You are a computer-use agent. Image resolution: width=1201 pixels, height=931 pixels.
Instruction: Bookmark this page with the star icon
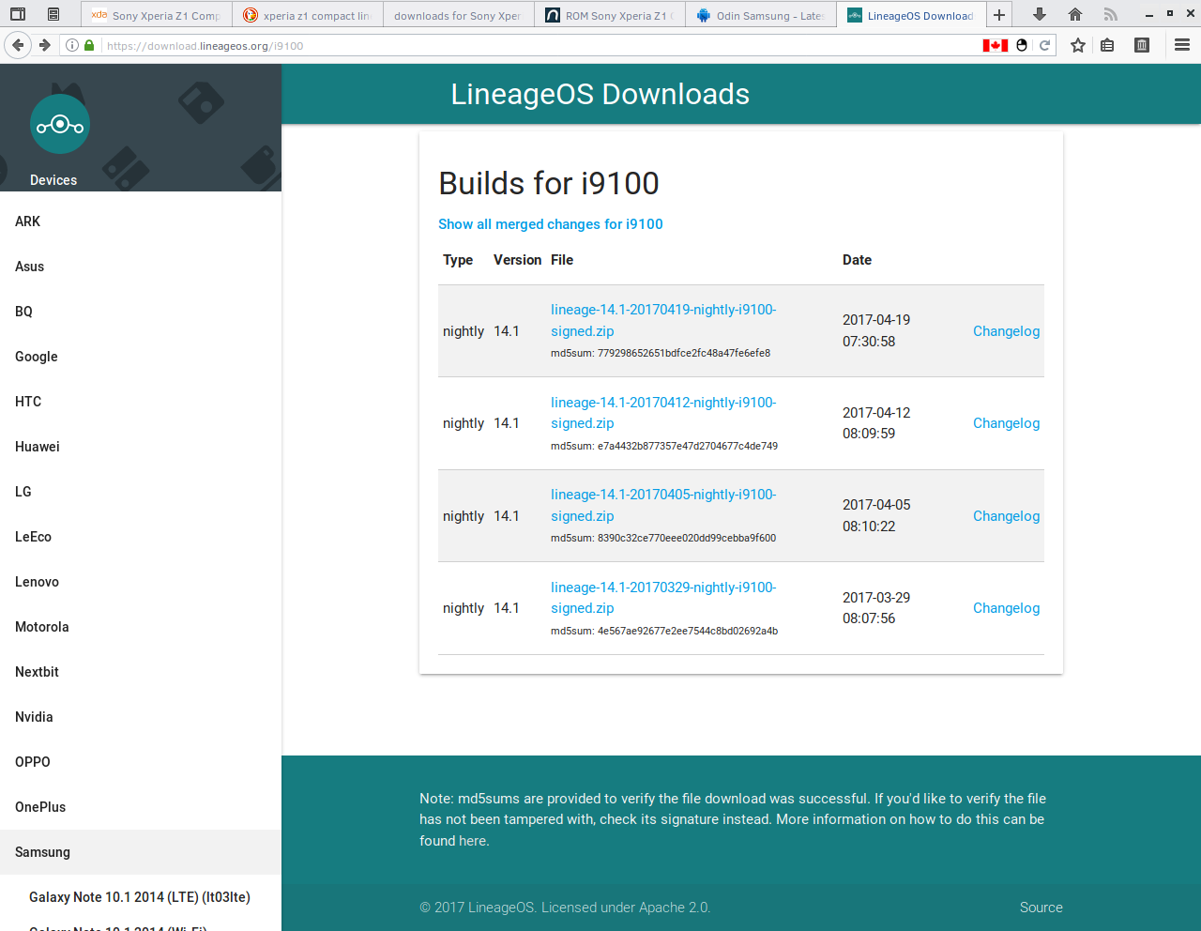(1078, 45)
